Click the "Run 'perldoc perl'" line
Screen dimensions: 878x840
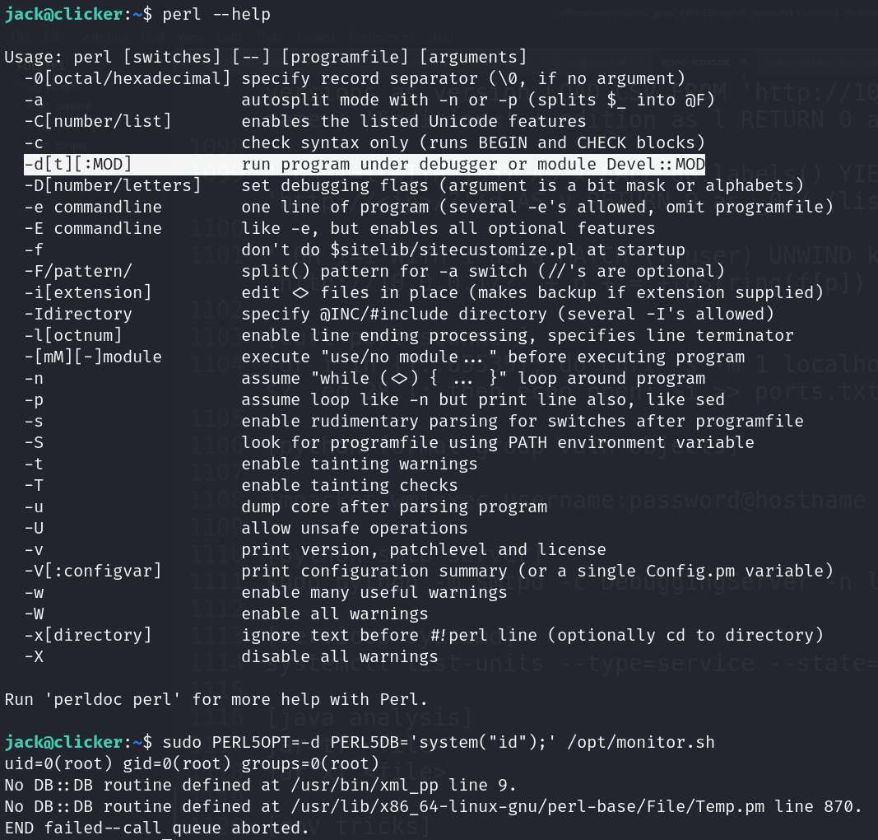216,700
